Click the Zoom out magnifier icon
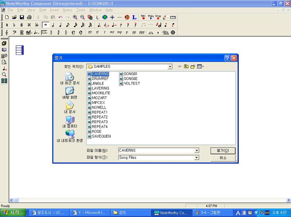The image size is (291, 217). (82, 17)
